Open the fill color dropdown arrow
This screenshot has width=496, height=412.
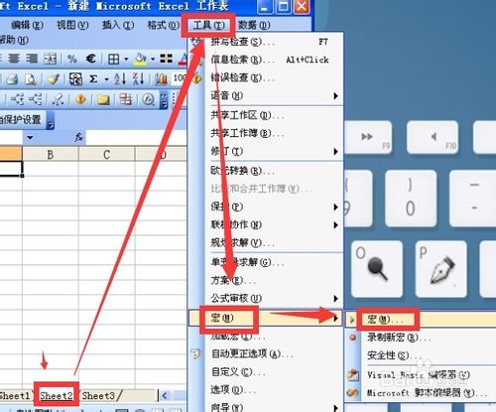(x=153, y=60)
